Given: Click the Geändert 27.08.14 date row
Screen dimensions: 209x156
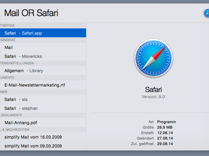Looking at the screenshot, I should point(161,138).
